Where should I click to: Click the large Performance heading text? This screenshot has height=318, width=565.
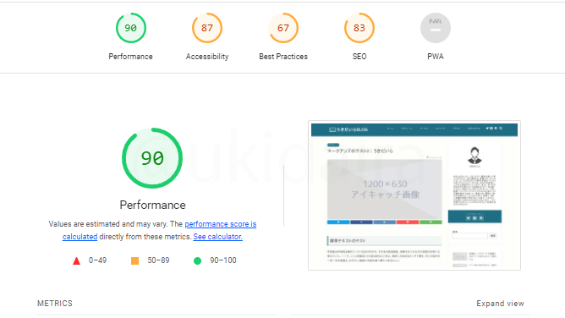click(152, 205)
